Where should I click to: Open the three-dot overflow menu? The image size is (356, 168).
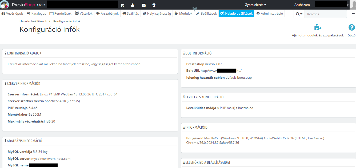354,14
